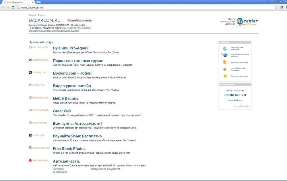Bookmark the page with the star icon

click(276, 7)
